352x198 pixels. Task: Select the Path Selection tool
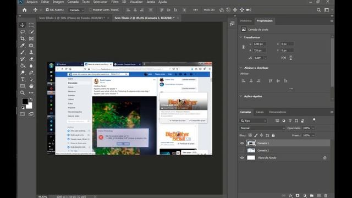click(31, 79)
